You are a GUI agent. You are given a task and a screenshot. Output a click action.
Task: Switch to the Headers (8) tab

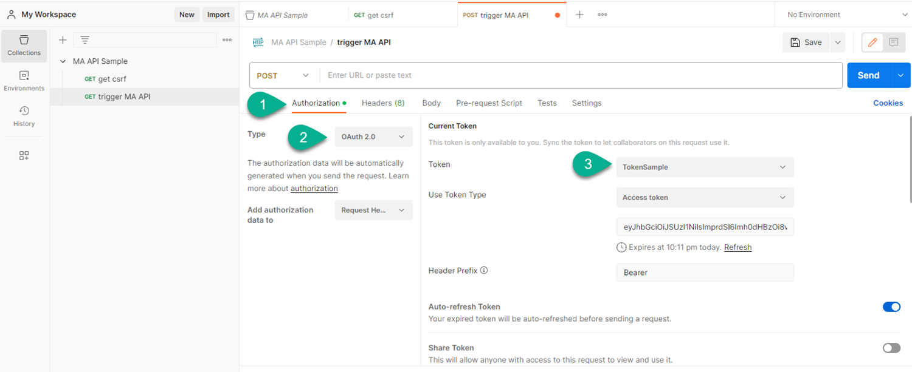[x=383, y=103]
